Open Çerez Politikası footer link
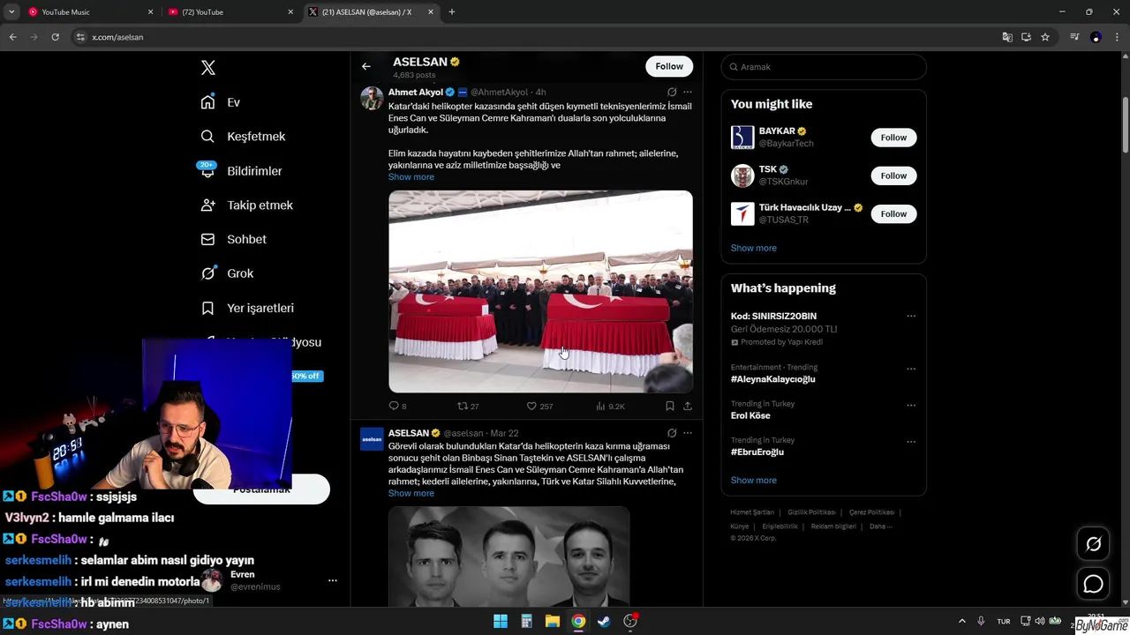Screen dimensions: 1130x635 pos(871,512)
